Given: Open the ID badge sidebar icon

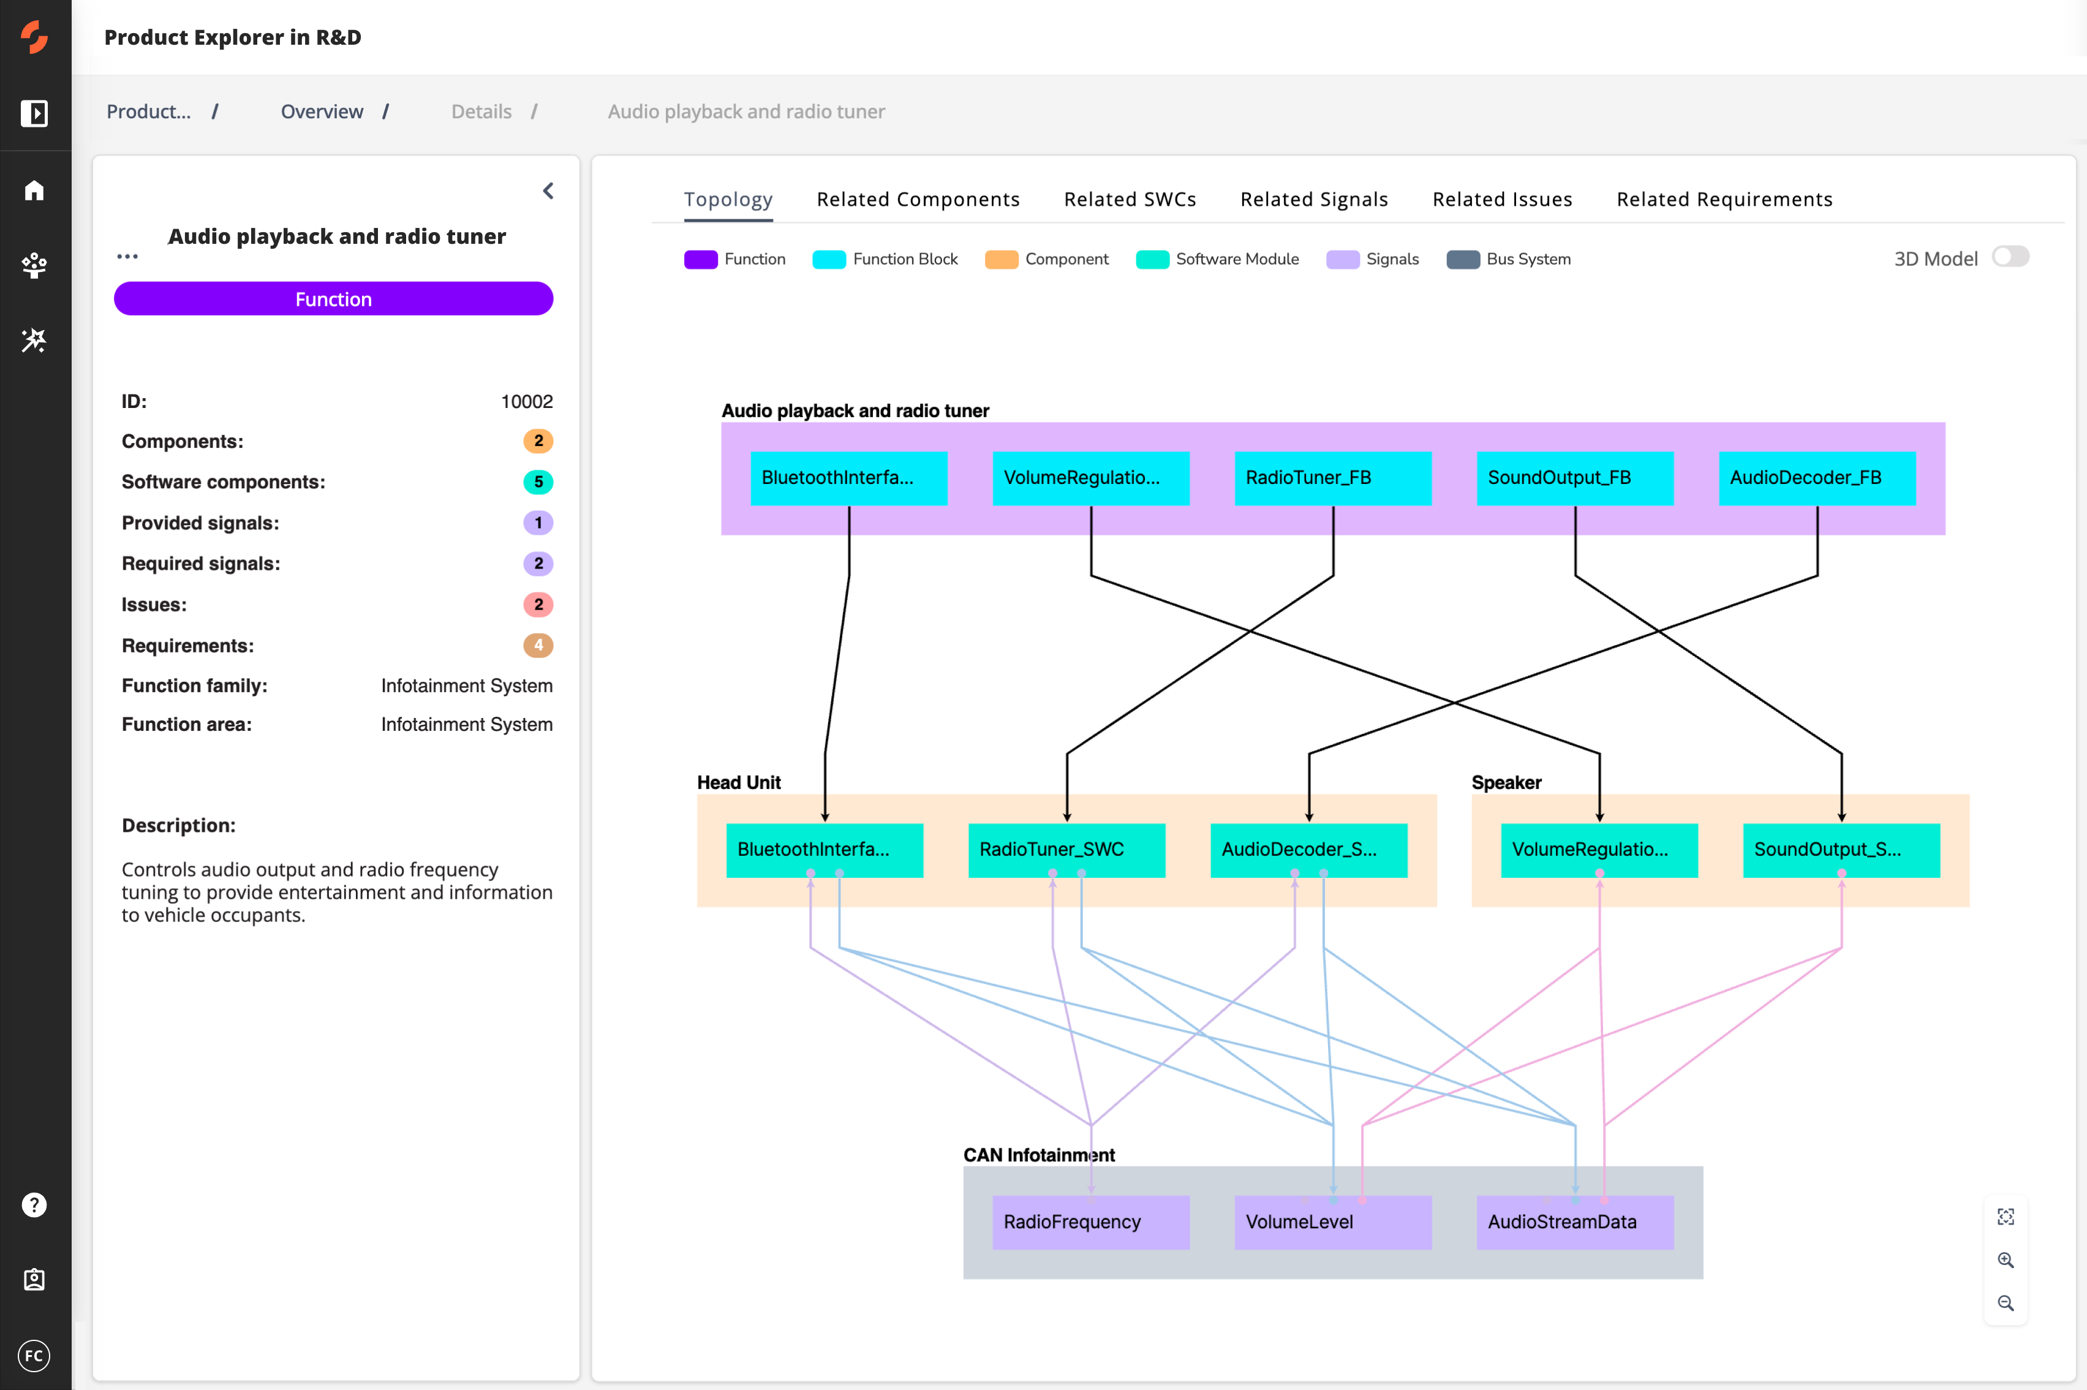Looking at the screenshot, I should [x=34, y=1279].
